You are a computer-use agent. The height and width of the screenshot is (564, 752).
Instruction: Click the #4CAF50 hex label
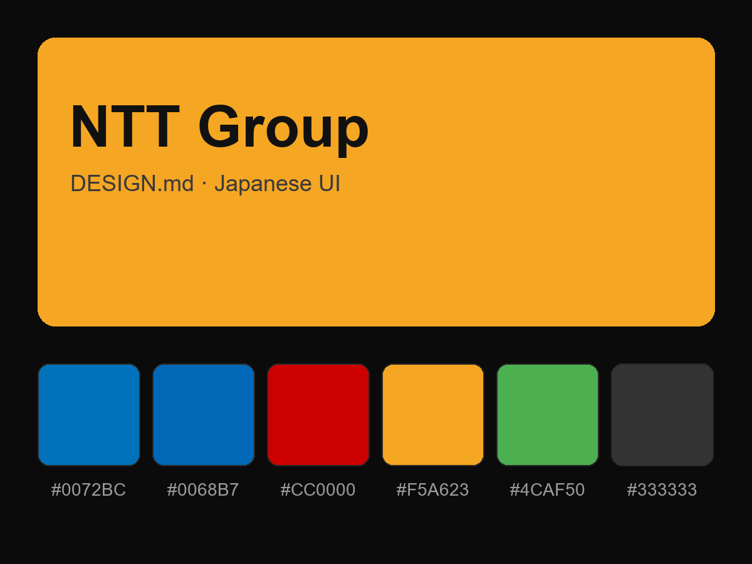(547, 490)
